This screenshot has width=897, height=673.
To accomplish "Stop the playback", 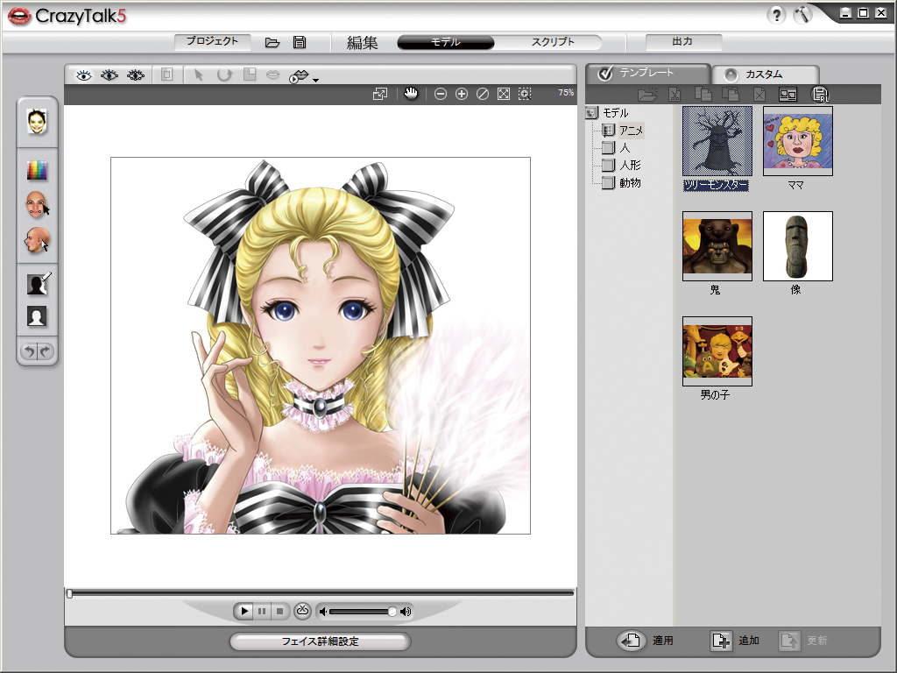I will coord(279,611).
